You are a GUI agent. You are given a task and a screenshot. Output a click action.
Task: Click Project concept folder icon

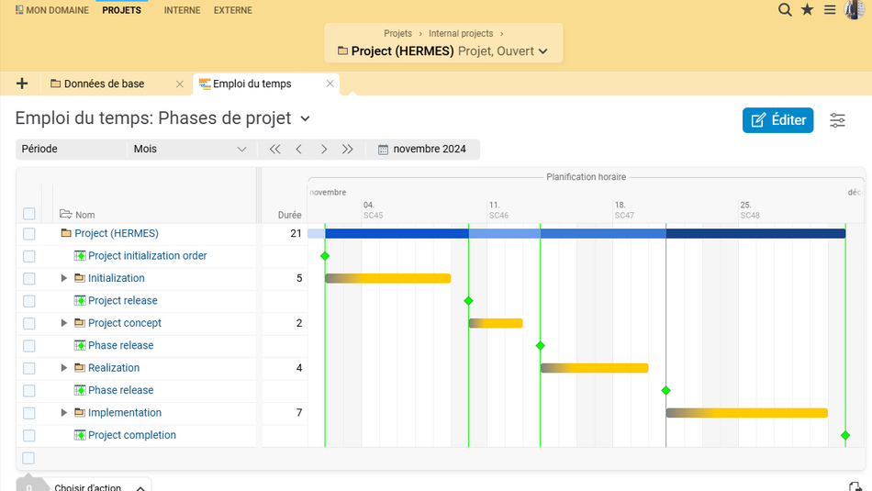[80, 323]
